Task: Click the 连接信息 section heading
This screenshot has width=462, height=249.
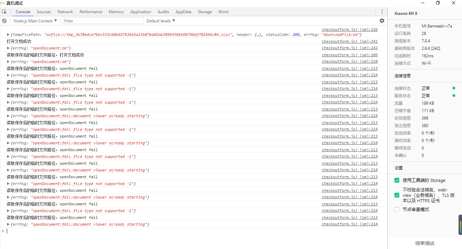Action: (x=402, y=76)
